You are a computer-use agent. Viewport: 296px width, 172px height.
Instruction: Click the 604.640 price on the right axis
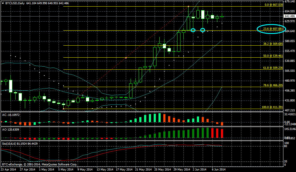point(289,31)
